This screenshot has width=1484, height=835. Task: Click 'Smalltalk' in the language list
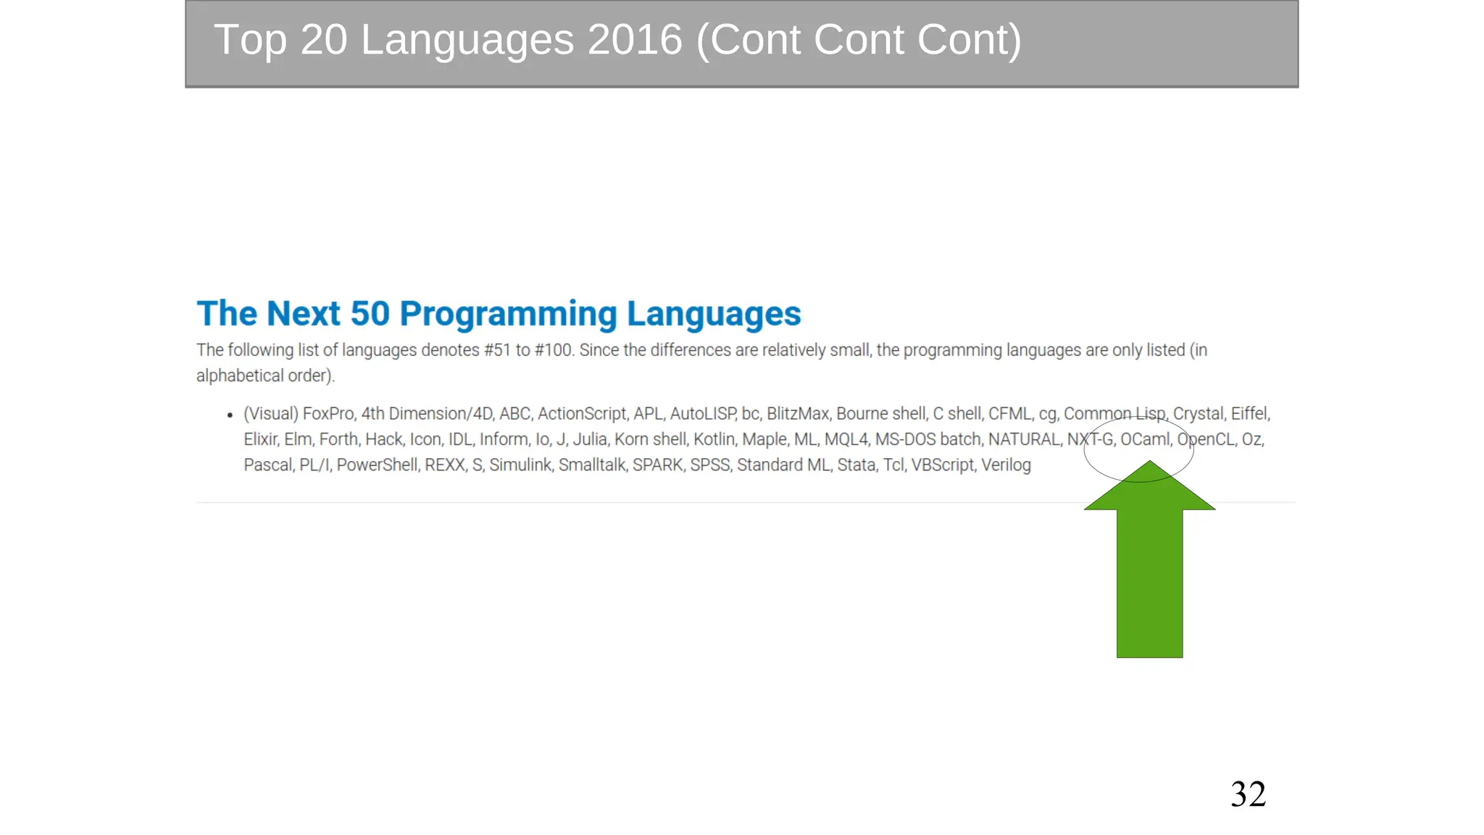[x=591, y=465]
